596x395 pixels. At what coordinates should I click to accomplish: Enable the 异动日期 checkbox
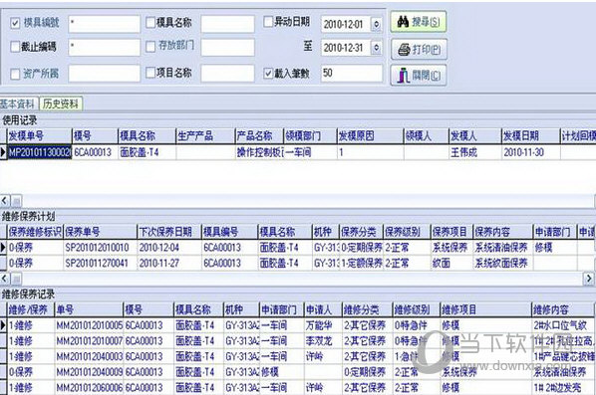pyautogui.click(x=268, y=22)
